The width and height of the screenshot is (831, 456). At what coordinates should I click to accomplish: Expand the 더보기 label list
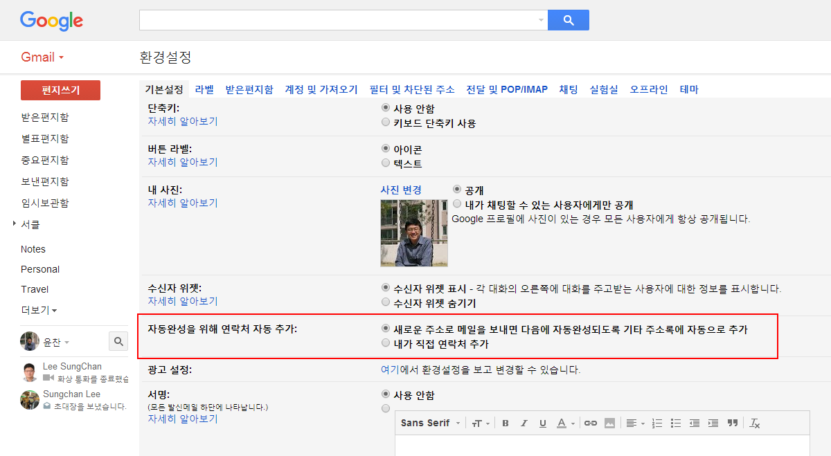pos(39,310)
